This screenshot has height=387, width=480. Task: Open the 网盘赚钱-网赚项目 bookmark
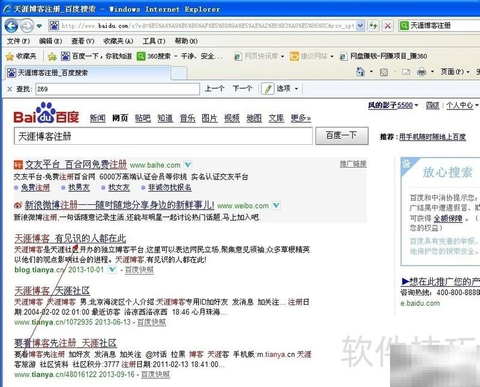pos(383,56)
